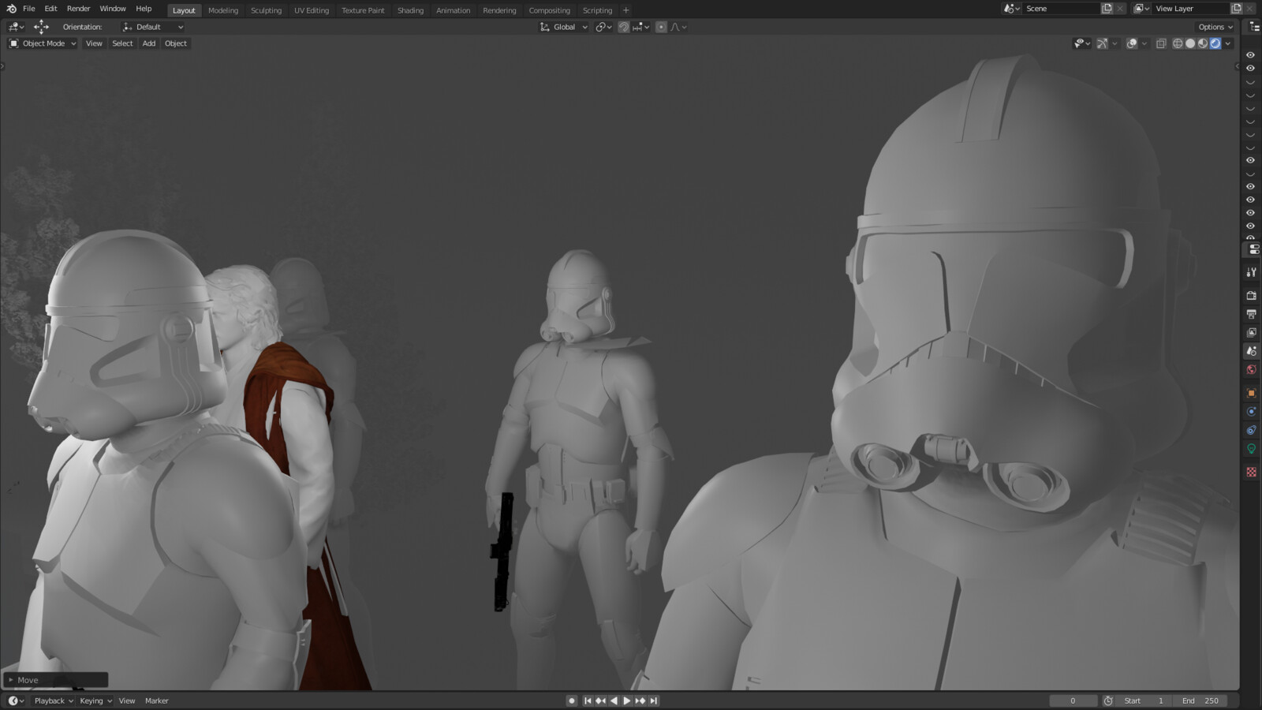Open the viewport Select menu
This screenshot has width=1262, height=710.
coord(122,43)
